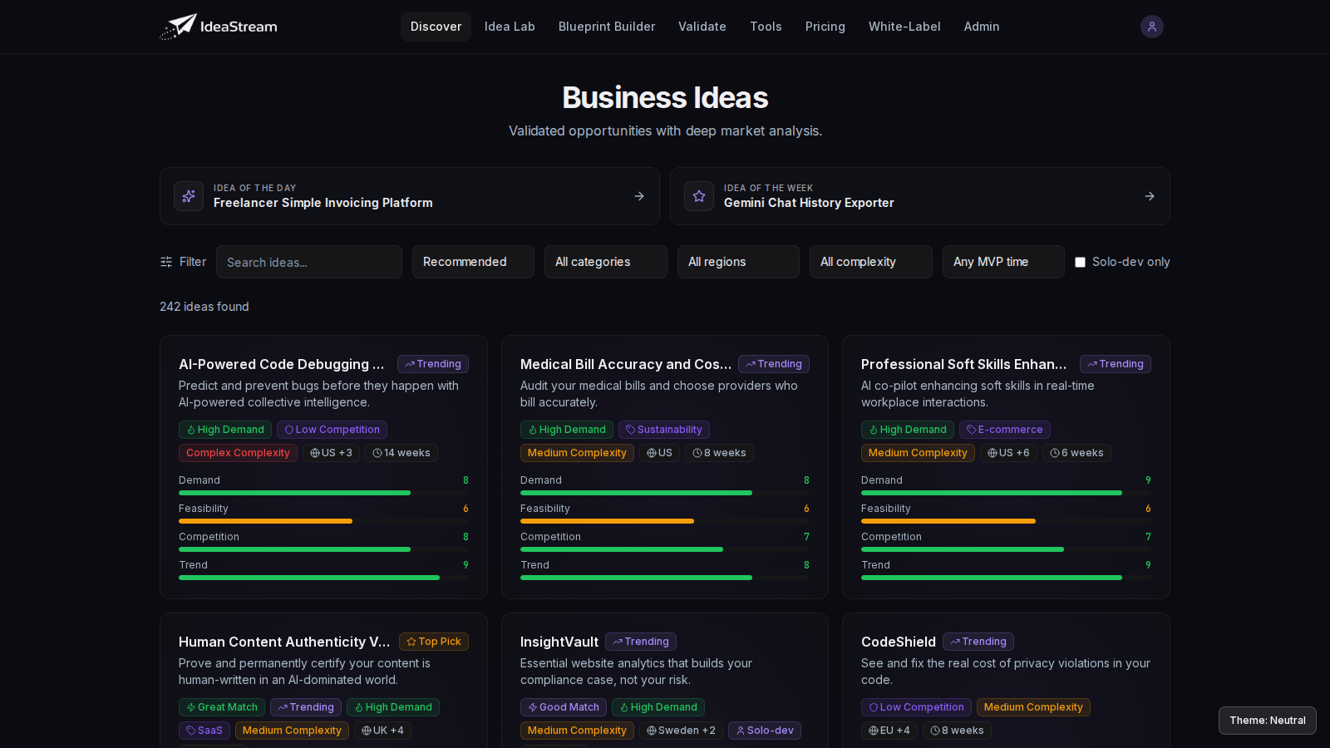Click arrow on Freelancer Simple Invoicing Platform card

[639, 196]
